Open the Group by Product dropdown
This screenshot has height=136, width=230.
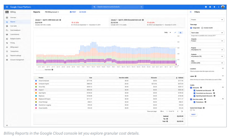point(207,40)
